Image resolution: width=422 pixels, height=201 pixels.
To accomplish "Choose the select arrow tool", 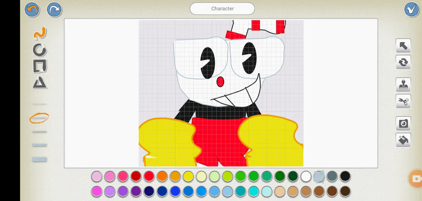I will click(403, 46).
